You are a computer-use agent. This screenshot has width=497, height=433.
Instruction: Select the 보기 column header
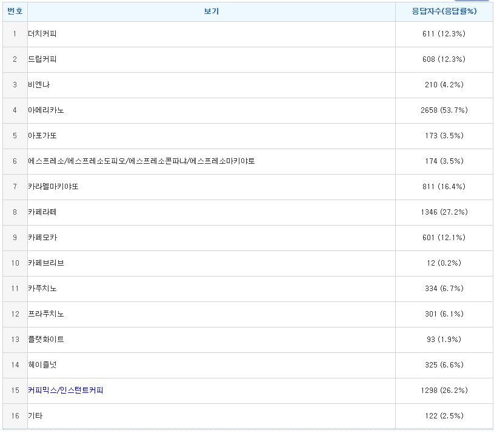(x=211, y=12)
